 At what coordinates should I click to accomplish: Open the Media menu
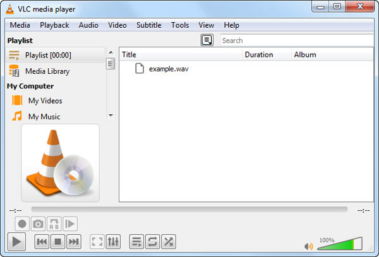pos(20,25)
